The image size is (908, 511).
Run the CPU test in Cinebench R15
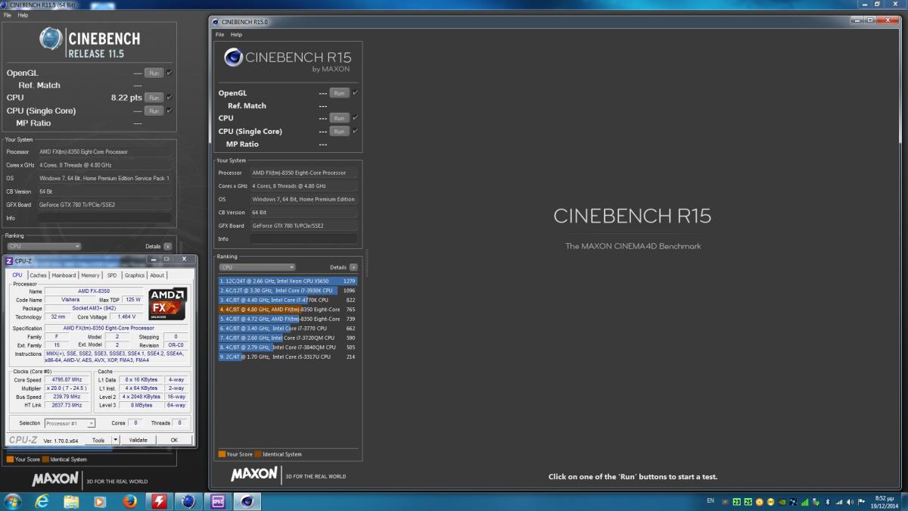339,118
